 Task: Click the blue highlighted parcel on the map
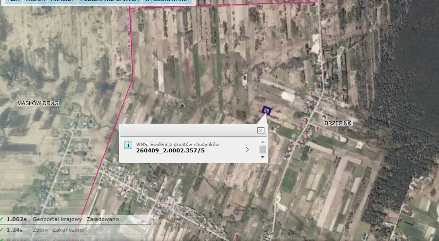[266, 110]
